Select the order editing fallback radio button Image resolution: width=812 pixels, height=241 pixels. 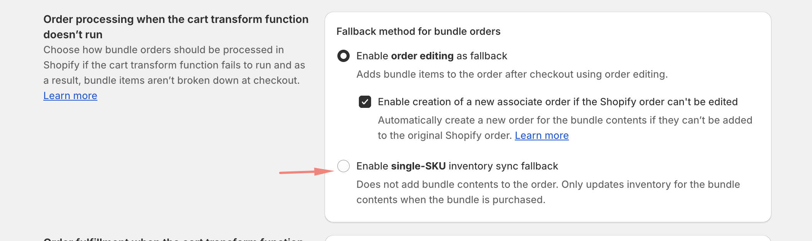pyautogui.click(x=343, y=56)
